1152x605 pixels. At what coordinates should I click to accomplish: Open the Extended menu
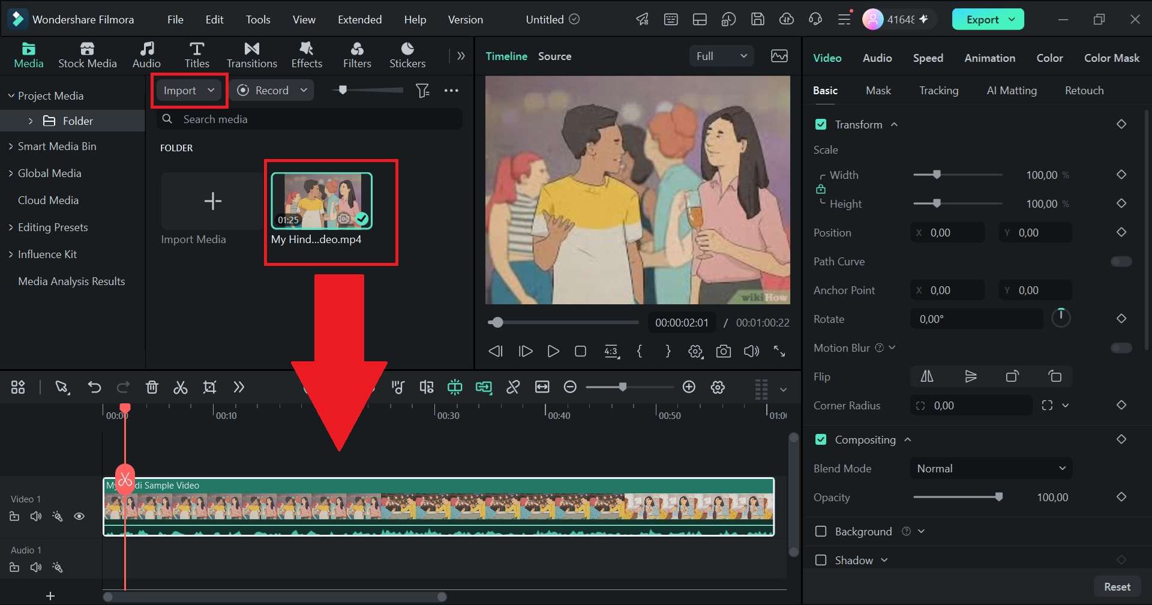click(359, 19)
